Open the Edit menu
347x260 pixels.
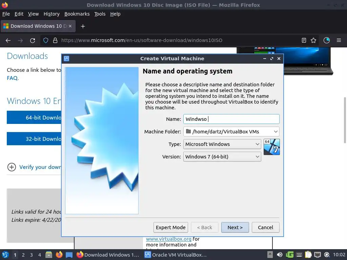[19, 14]
